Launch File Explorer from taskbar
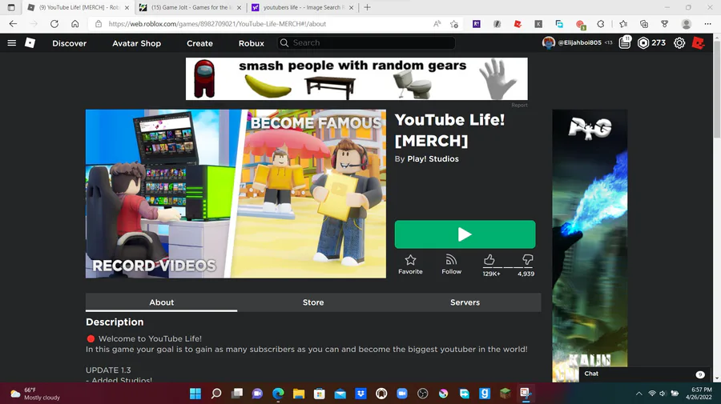721x404 pixels. (299, 394)
